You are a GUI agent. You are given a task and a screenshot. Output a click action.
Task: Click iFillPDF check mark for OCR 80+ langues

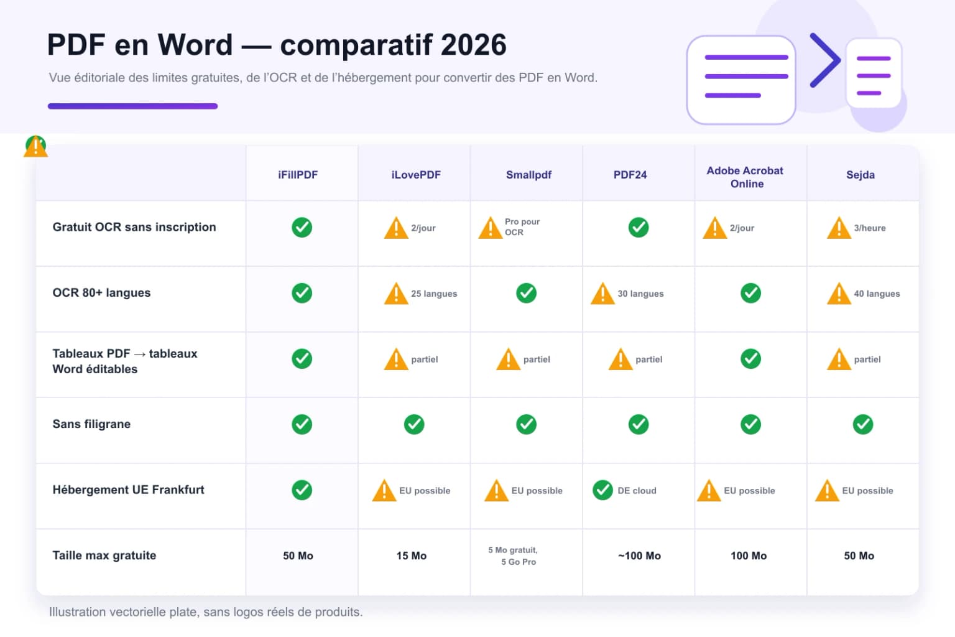tap(302, 293)
